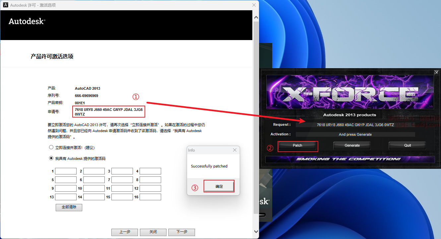This screenshot has width=441, height=239.
Task: Click the 关闭 button at the bottom
Action: tap(153, 232)
